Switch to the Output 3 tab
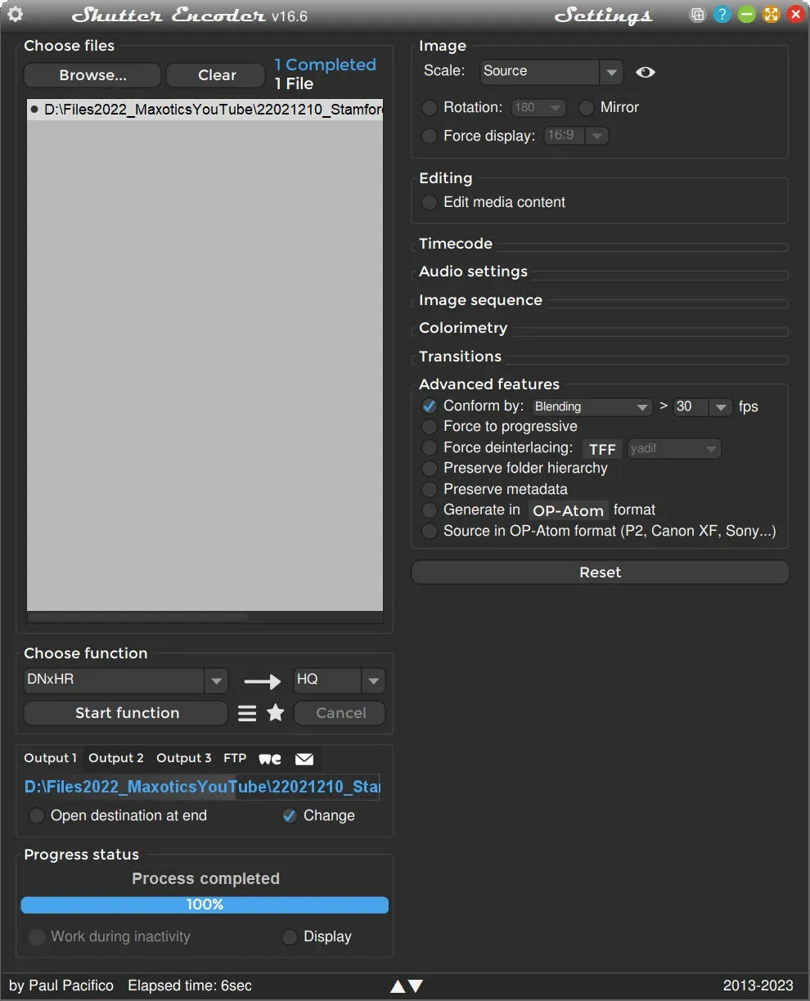This screenshot has width=810, height=1001. coord(184,758)
